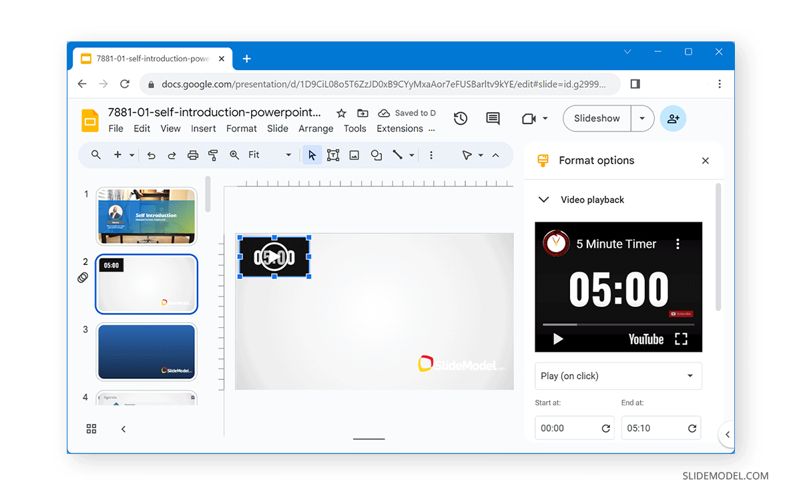The image size is (801, 496).
Task: Open Slideshow options dropdown arrow
Action: click(642, 118)
